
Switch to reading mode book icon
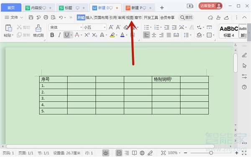(134, 153)
